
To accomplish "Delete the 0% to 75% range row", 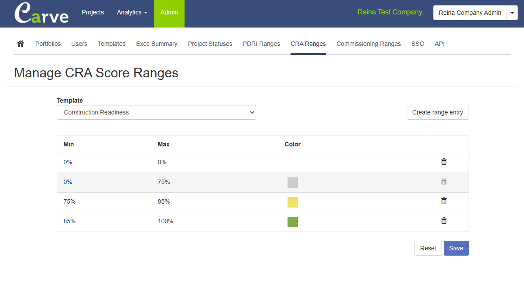I will [444, 181].
